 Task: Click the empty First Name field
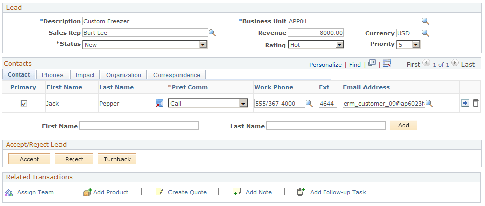click(139, 125)
